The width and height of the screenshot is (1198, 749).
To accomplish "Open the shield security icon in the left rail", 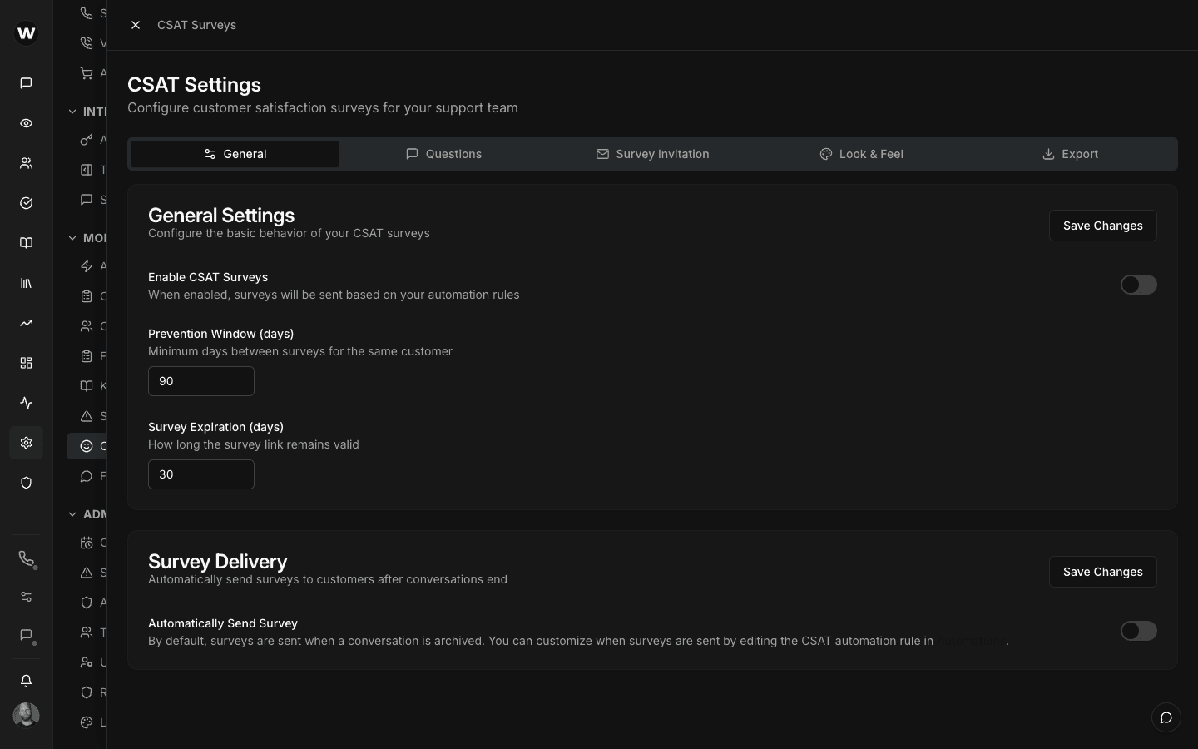I will [x=26, y=483].
